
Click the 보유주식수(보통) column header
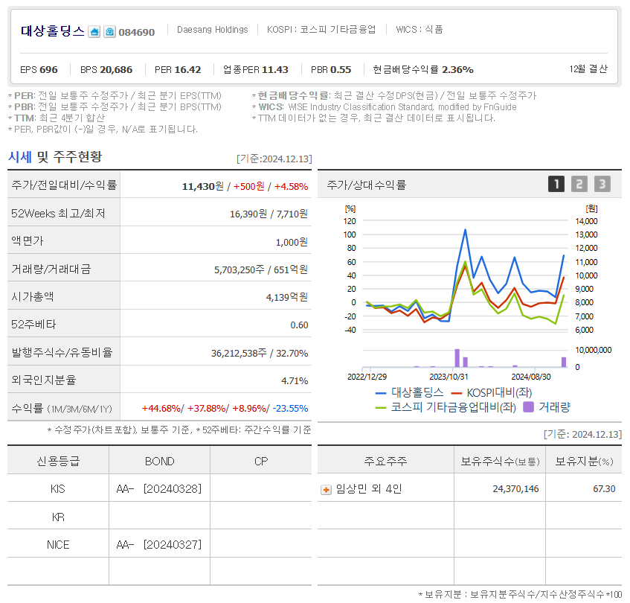[501, 462]
